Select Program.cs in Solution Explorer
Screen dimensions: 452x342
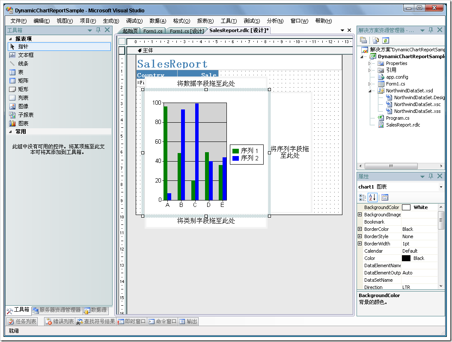pyautogui.click(x=398, y=118)
